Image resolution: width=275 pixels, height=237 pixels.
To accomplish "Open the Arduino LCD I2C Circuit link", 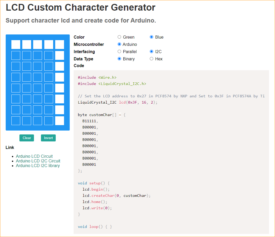I will pyautogui.click(x=38, y=161).
